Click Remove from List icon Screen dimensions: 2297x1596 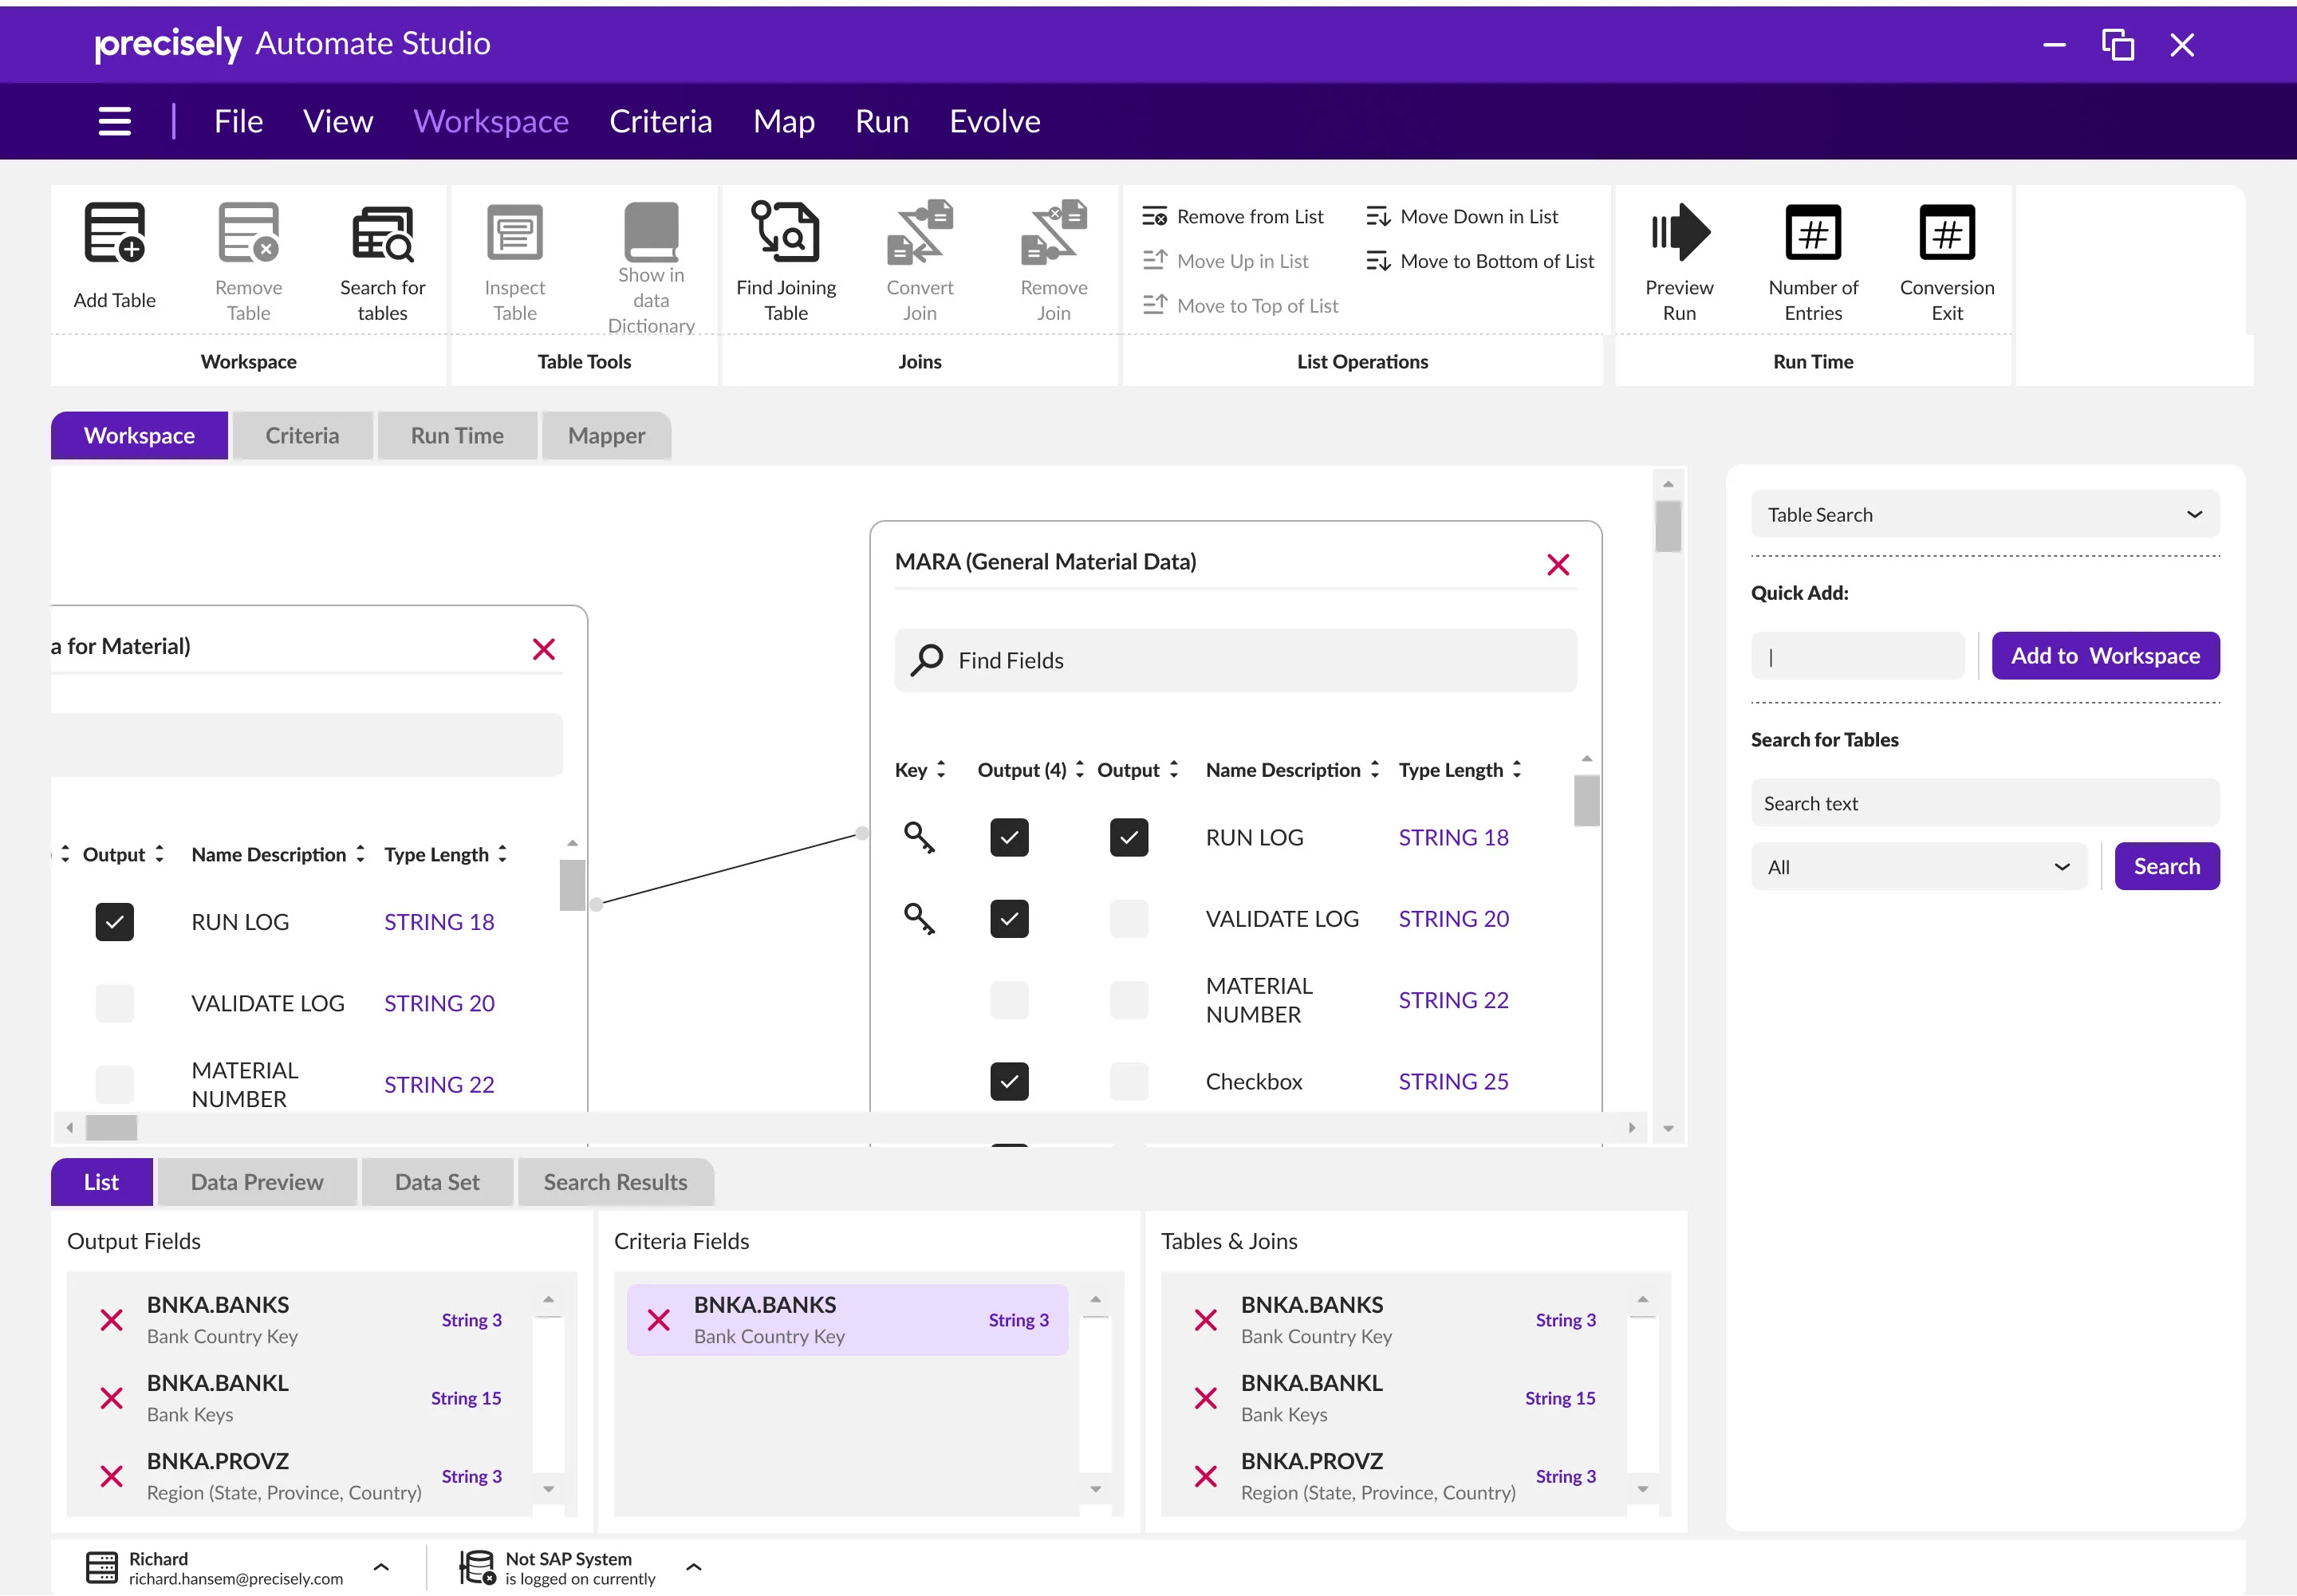tap(1154, 217)
